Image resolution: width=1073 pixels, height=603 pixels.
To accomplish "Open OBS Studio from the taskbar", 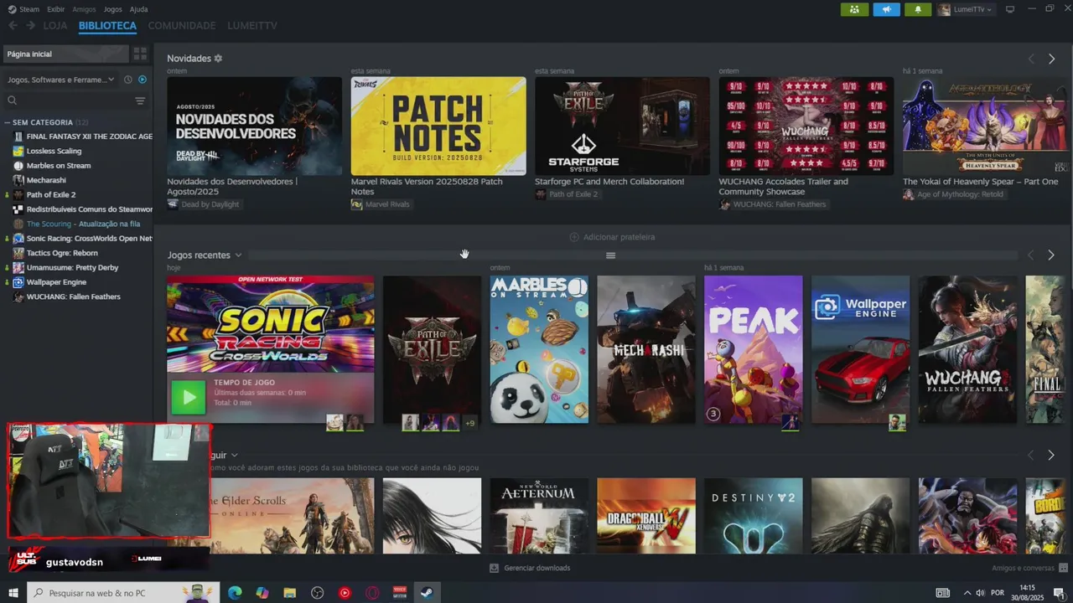I will (317, 593).
